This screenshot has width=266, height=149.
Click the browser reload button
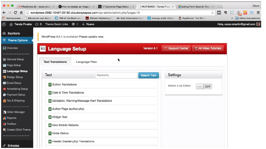(x=15, y=13)
